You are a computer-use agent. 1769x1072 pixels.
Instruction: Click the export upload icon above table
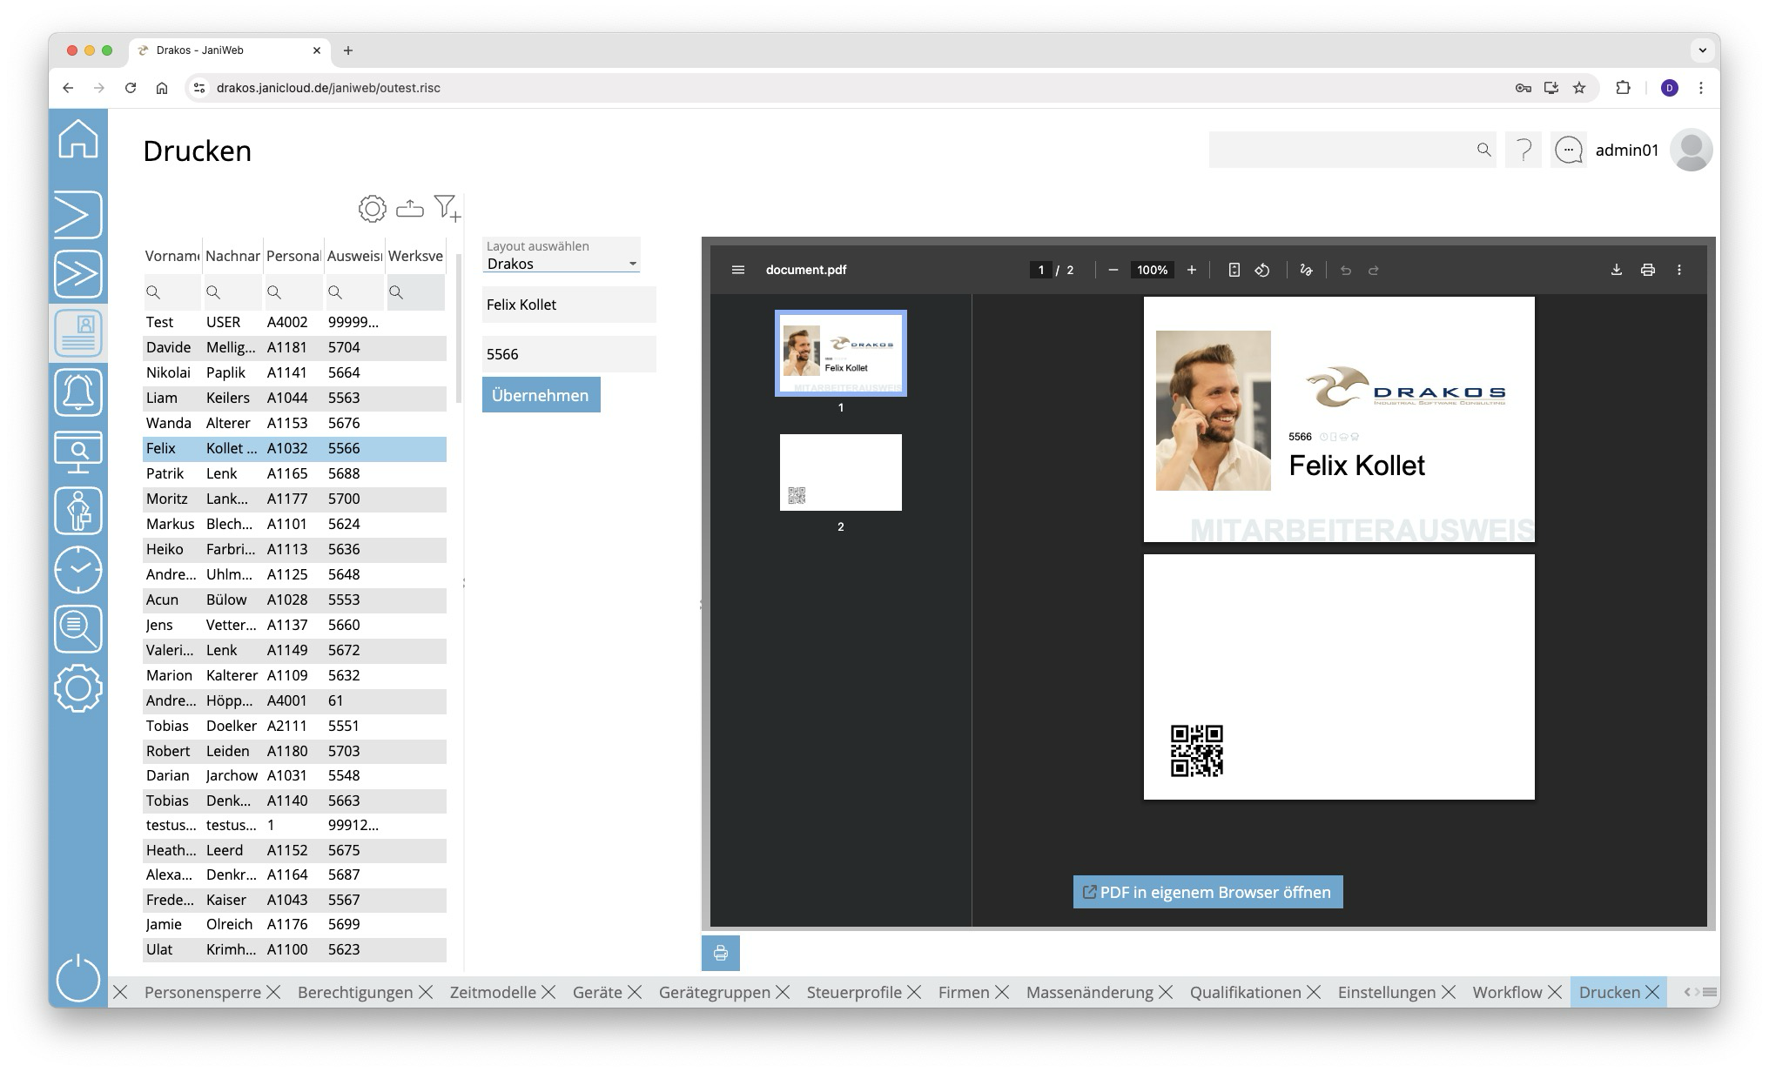click(x=409, y=208)
